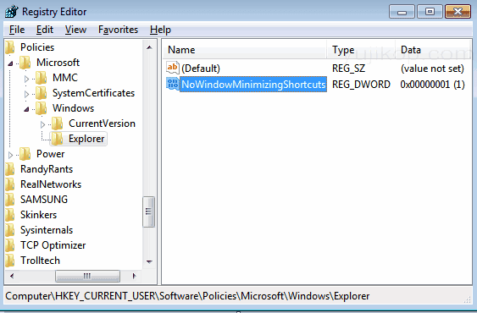This screenshot has height=313, width=477.
Task: Click the horizontal scrollbar right arrow
Action: click(x=134, y=276)
